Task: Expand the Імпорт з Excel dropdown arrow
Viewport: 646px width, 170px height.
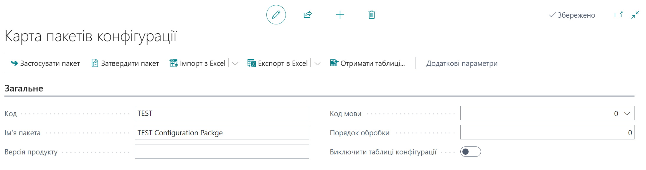Action: pyautogui.click(x=235, y=64)
